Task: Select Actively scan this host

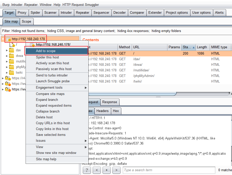Action: point(57,63)
